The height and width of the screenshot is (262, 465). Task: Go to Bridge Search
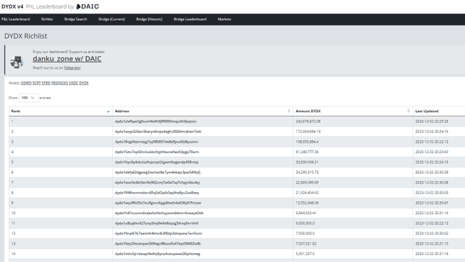76,19
